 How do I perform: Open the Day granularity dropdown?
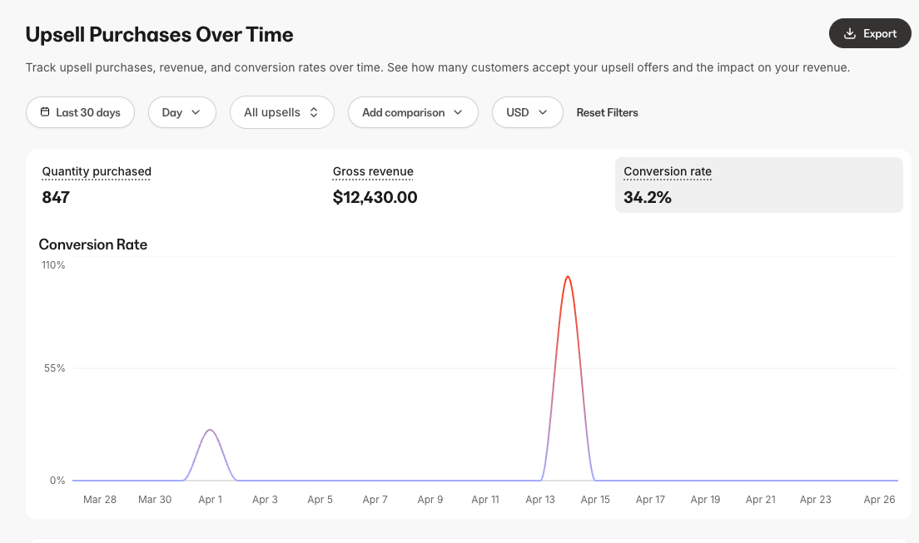click(x=181, y=111)
